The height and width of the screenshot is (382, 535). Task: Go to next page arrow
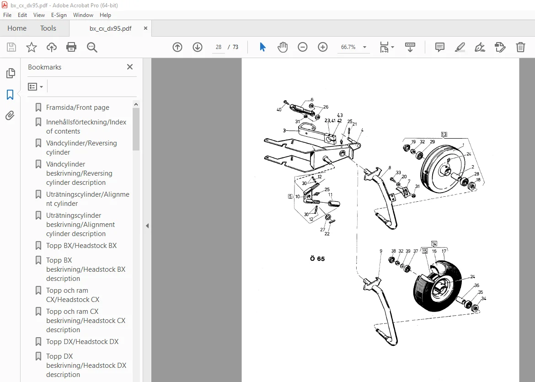[198, 47]
